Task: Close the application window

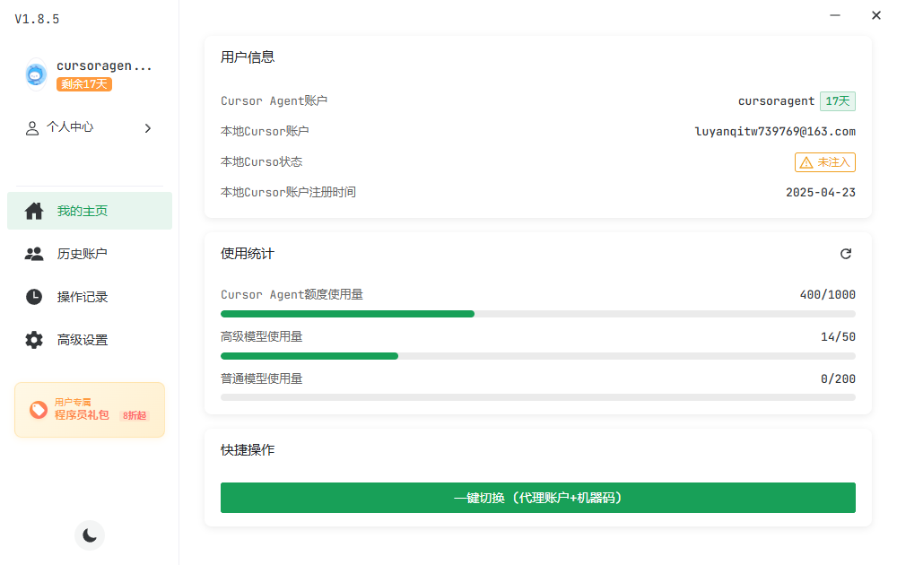Action: (x=875, y=15)
